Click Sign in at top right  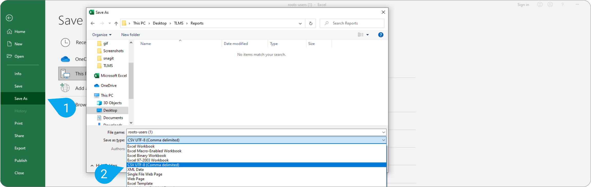tap(523, 5)
